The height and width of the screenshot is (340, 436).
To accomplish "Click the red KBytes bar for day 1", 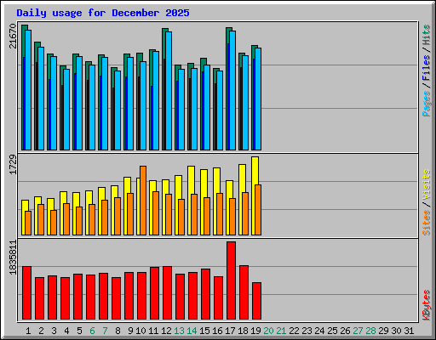I will [26, 293].
